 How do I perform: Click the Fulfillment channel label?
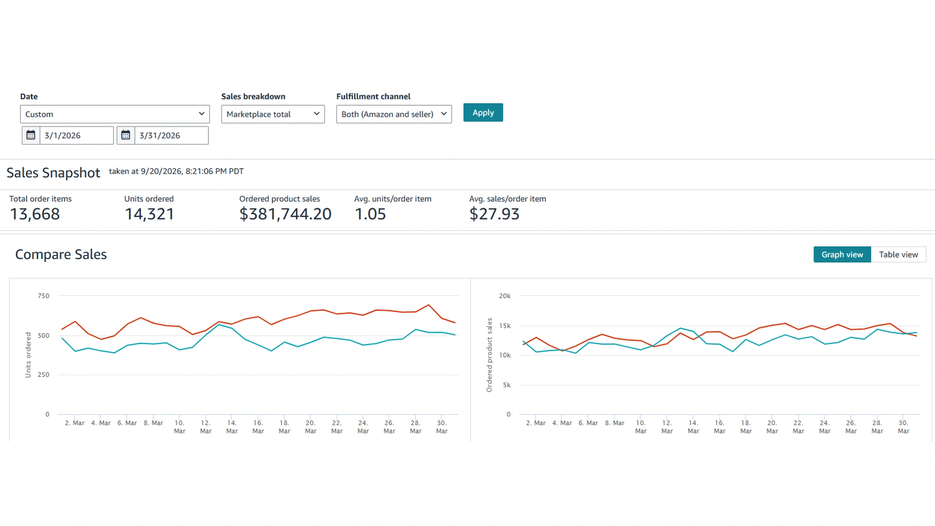[374, 96]
